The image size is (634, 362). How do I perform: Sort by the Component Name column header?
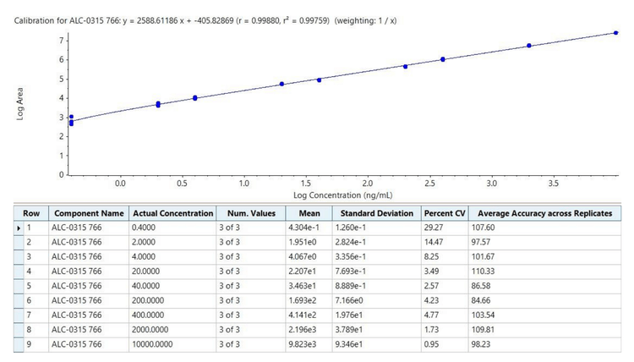[x=89, y=213]
